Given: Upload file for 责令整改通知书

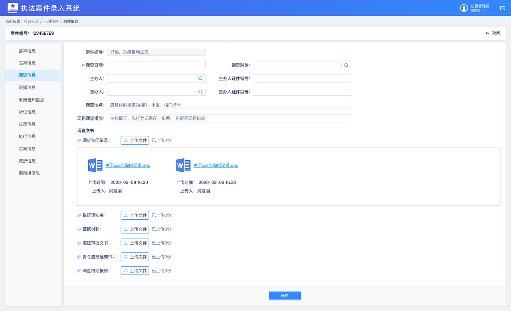Looking at the screenshot, I should pos(135,257).
